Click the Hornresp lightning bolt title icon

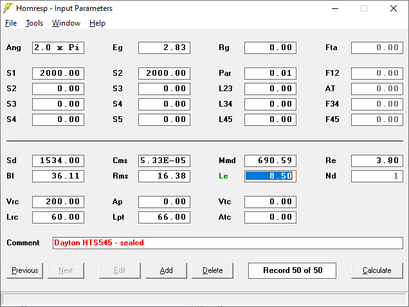click(8, 8)
